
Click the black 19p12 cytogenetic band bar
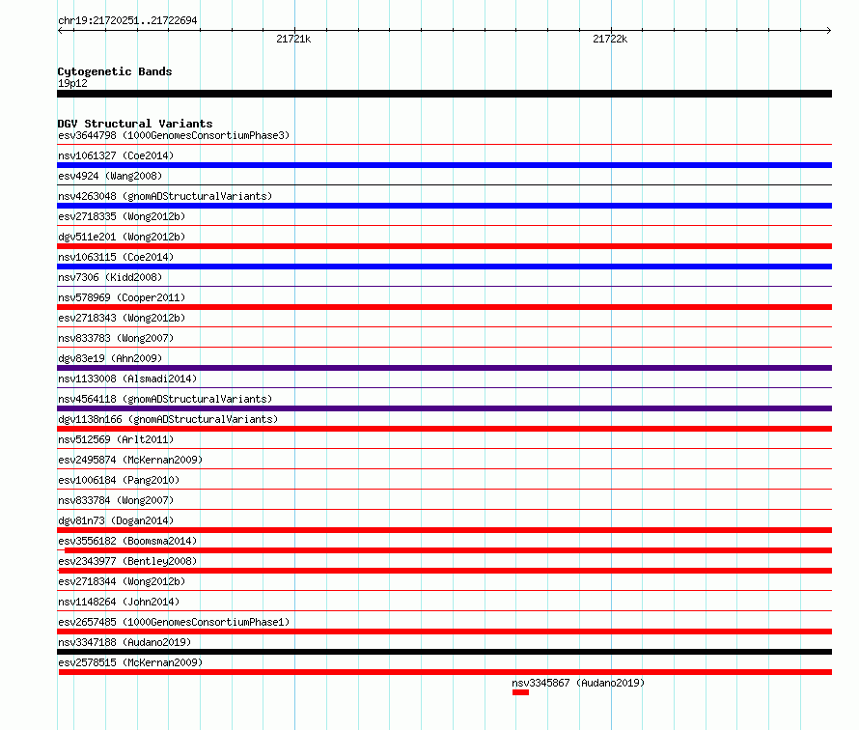(444, 94)
